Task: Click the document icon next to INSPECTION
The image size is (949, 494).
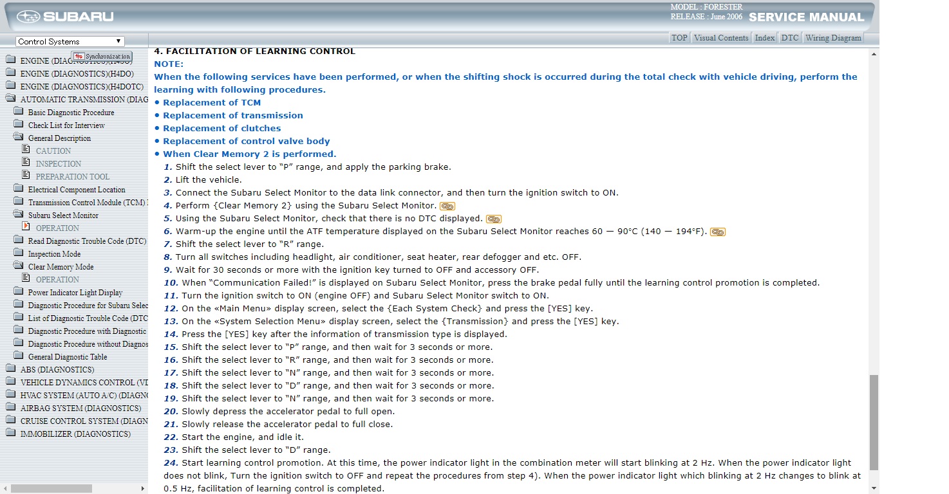Action: click(26, 163)
